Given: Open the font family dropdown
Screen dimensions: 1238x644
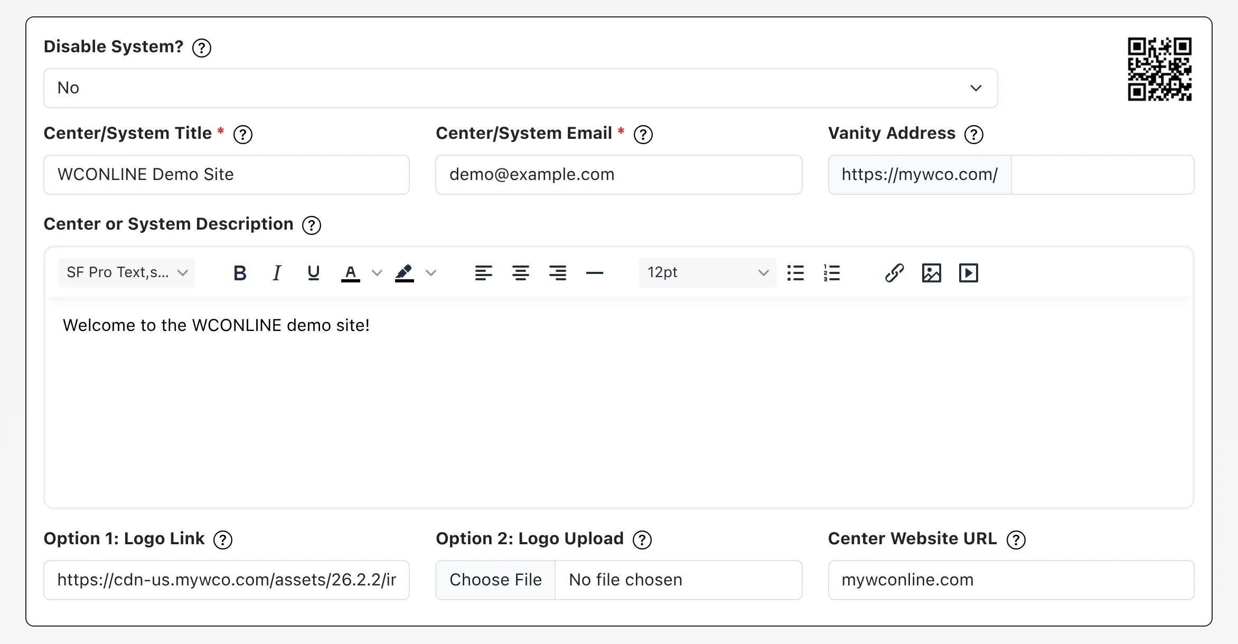Looking at the screenshot, I should tap(127, 273).
